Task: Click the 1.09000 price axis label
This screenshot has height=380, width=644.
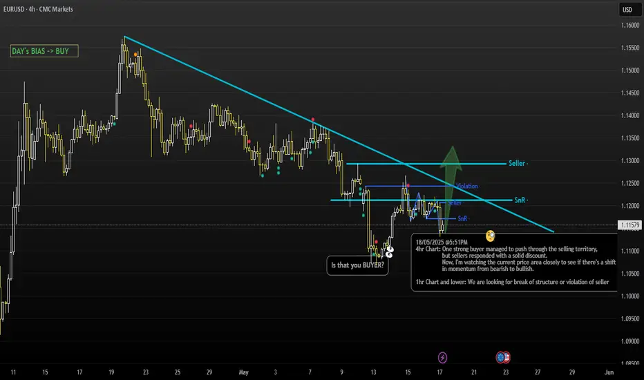Action: point(629,341)
